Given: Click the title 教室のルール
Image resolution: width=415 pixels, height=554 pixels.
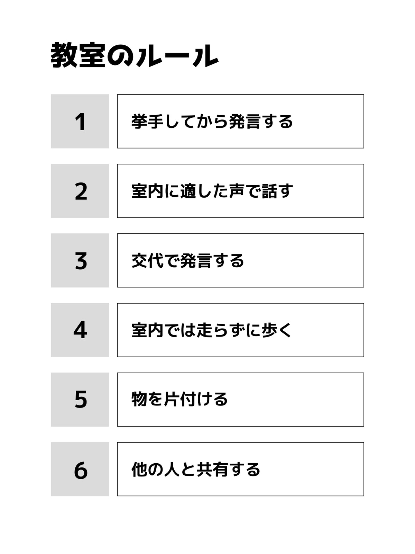Looking at the screenshot, I should (x=135, y=55).
